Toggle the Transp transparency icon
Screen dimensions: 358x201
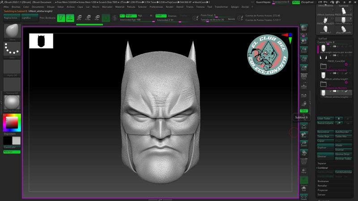click(x=304, y=171)
